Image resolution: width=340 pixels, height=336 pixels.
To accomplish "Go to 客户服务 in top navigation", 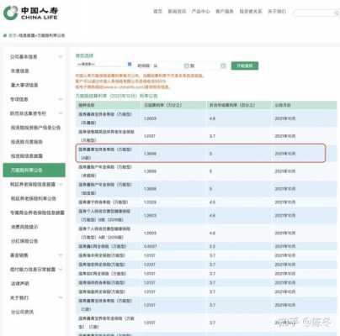I will [225, 11].
